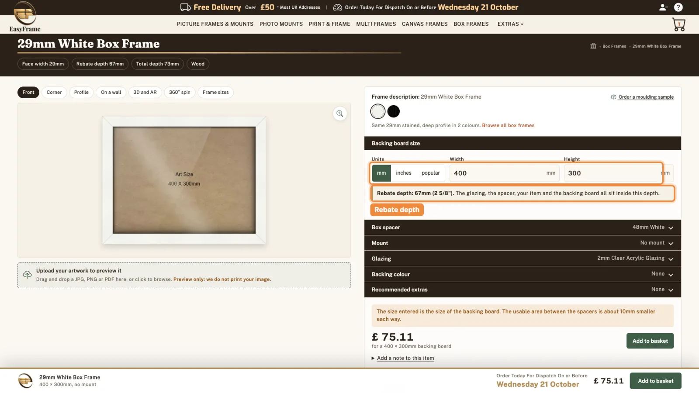699x393 pixels.
Task: Expand the Mount options
Action: 523,243
